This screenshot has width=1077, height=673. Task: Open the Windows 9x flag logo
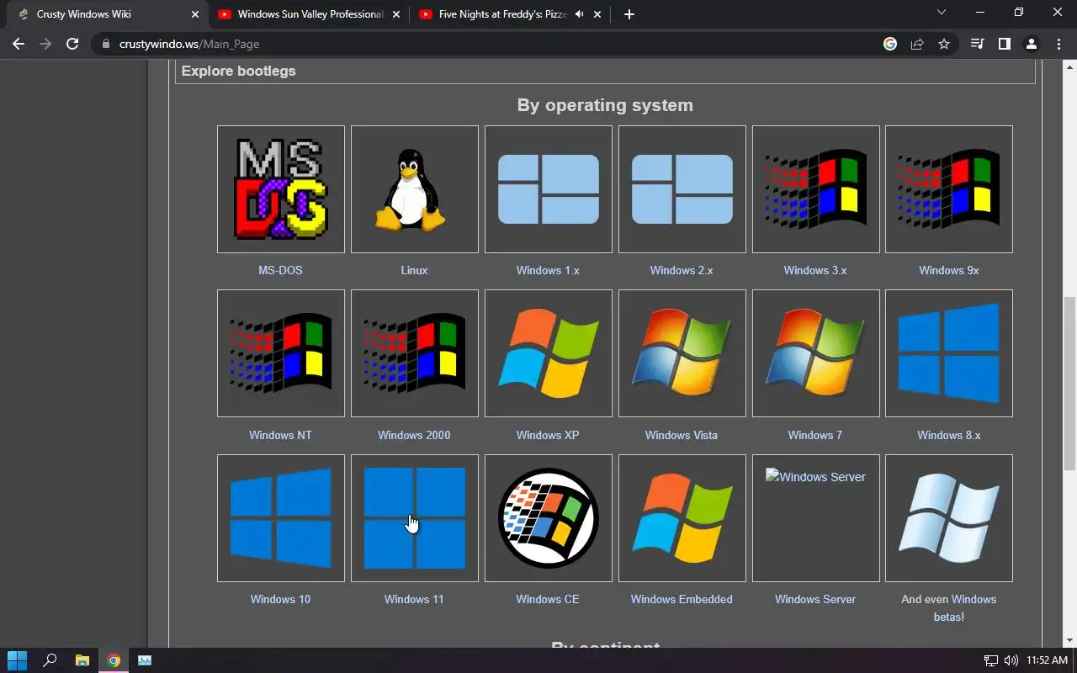[x=949, y=189]
